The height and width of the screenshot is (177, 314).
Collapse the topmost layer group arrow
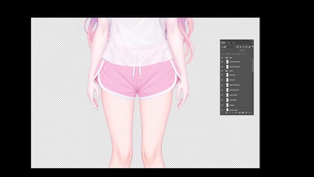pos(224,58)
